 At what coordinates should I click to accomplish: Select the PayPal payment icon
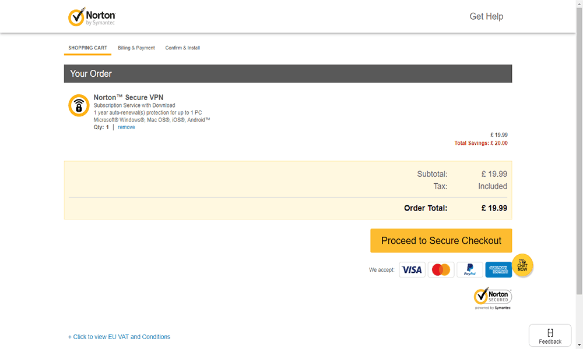pos(469,270)
